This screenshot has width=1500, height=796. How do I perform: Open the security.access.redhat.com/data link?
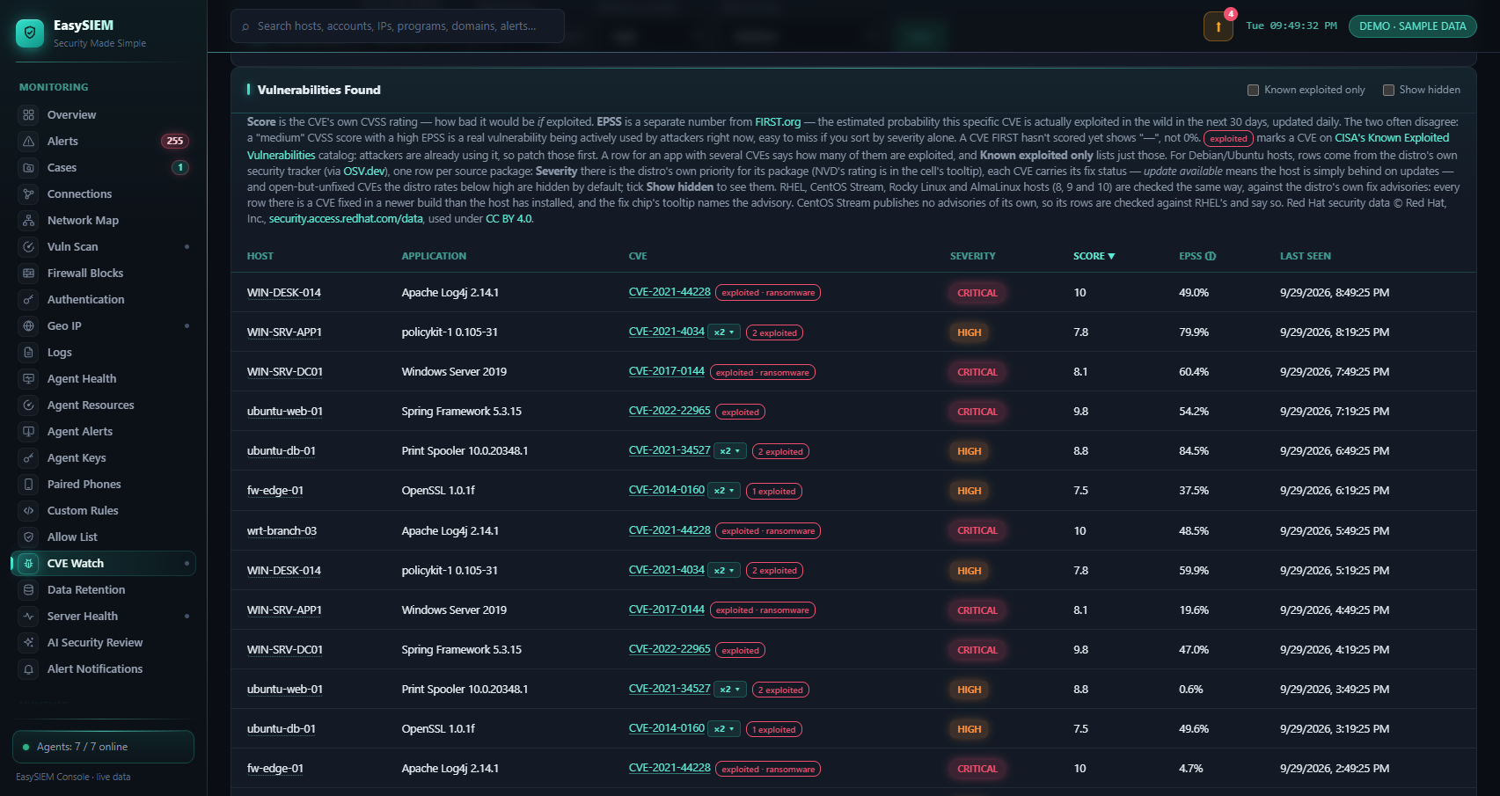pos(346,219)
